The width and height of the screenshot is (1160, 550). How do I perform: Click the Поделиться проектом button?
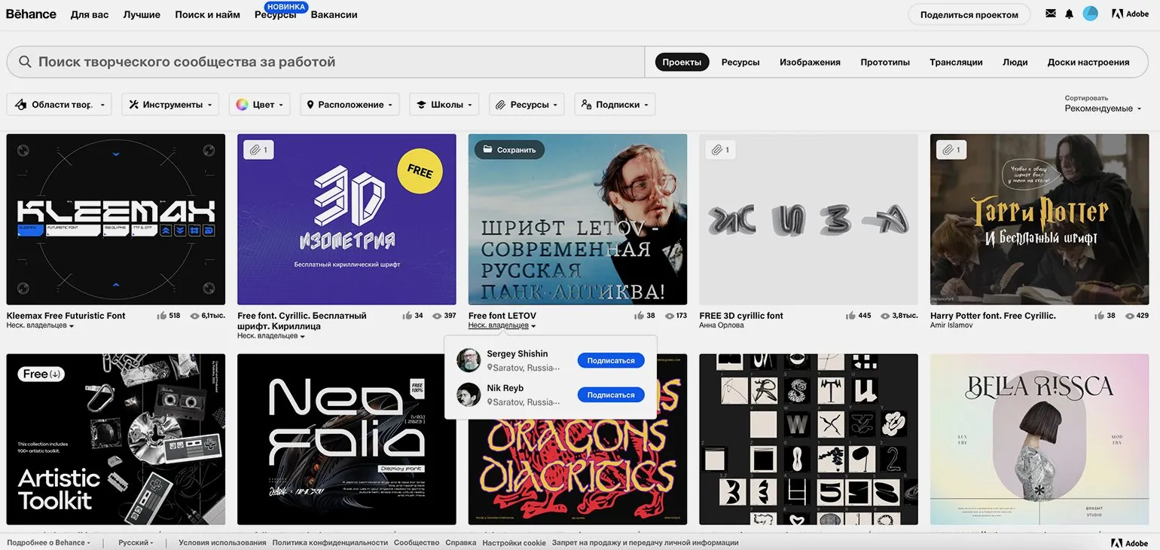pyautogui.click(x=969, y=14)
